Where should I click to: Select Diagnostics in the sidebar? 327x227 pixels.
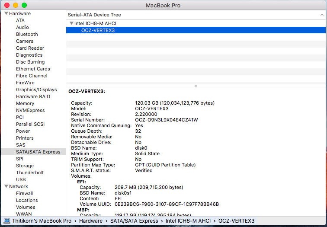tap(29, 55)
